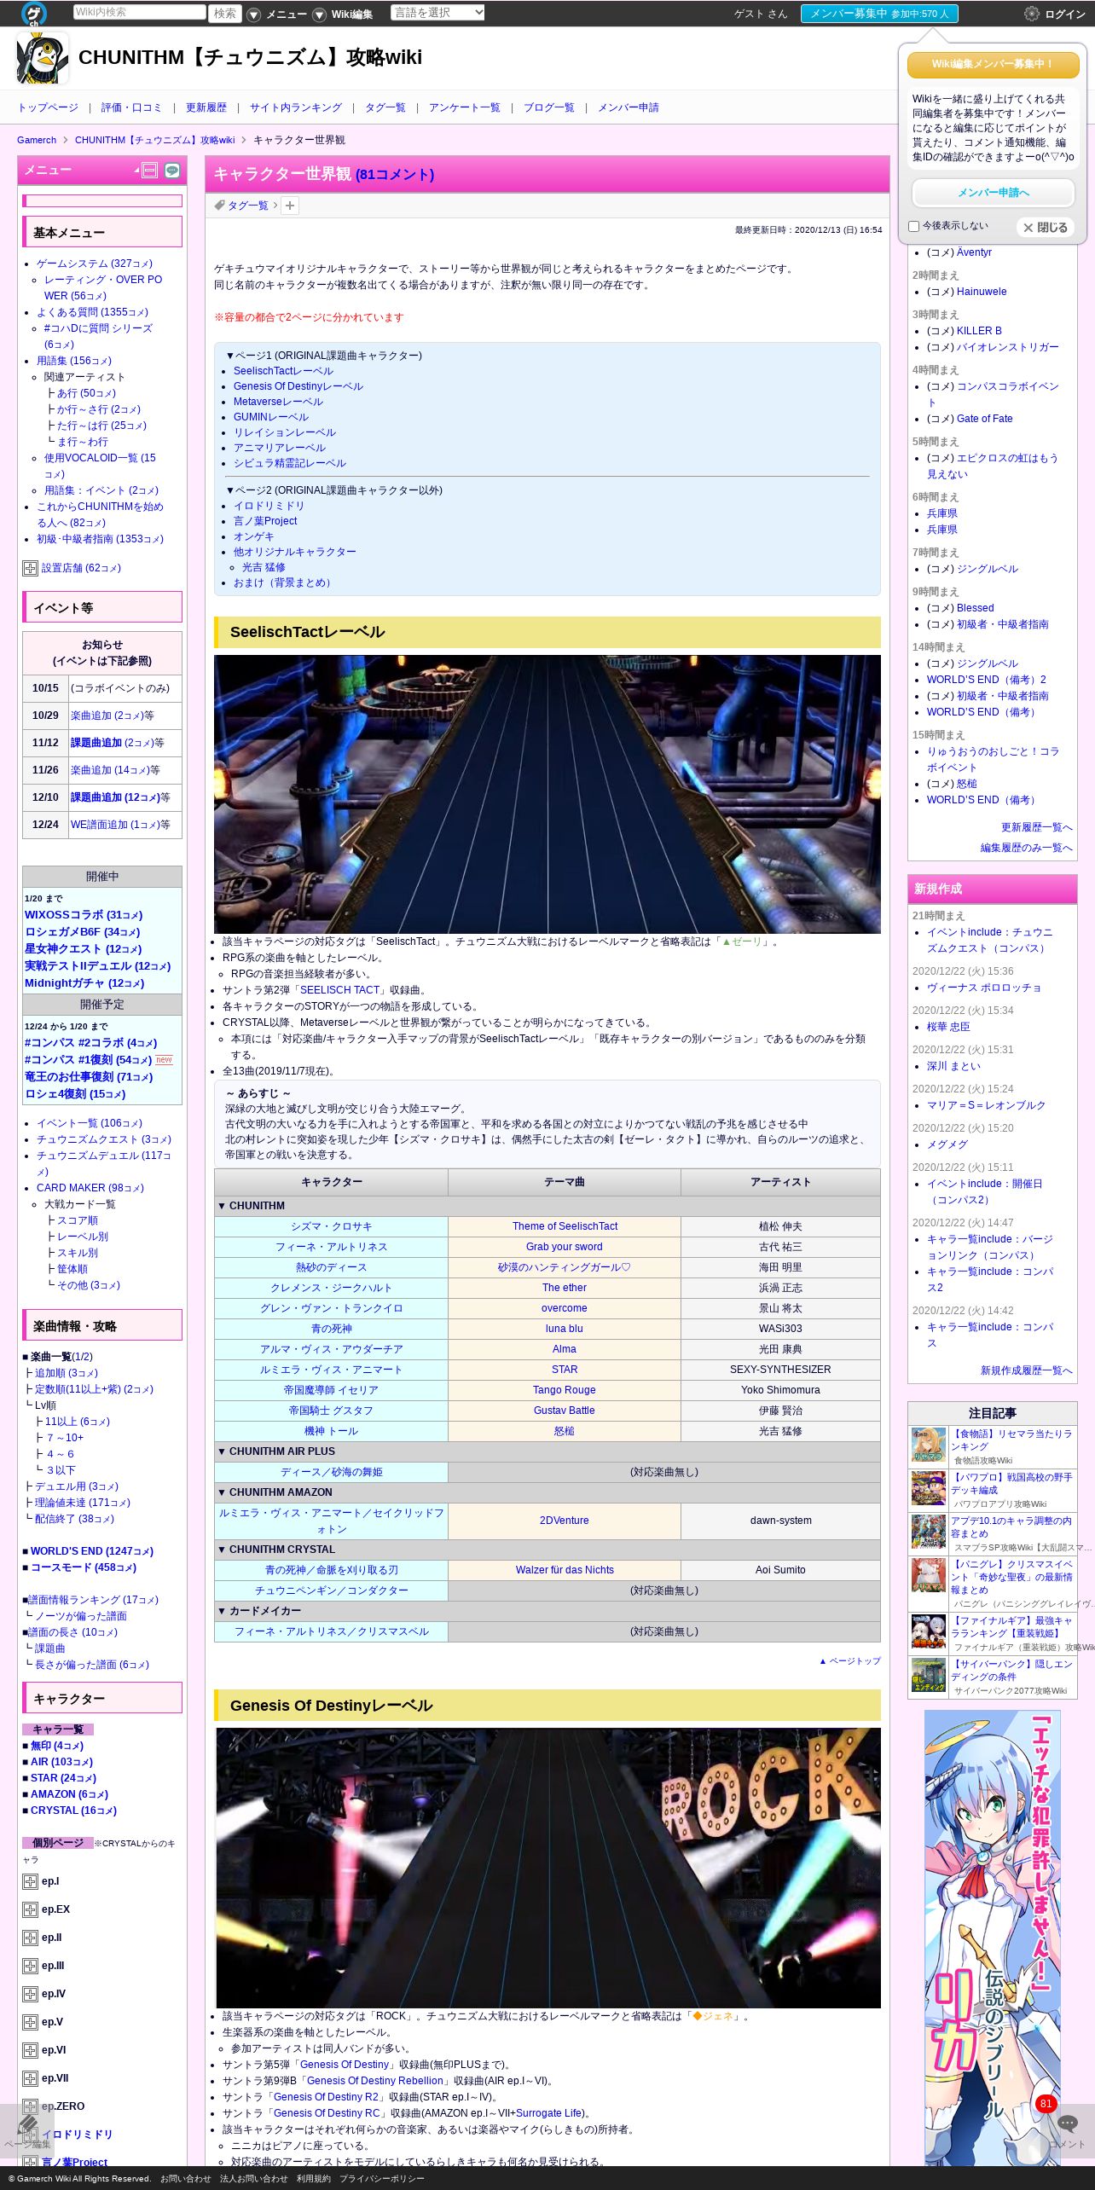Expand the ep.I character list
The image size is (1095, 2190).
point(30,1881)
